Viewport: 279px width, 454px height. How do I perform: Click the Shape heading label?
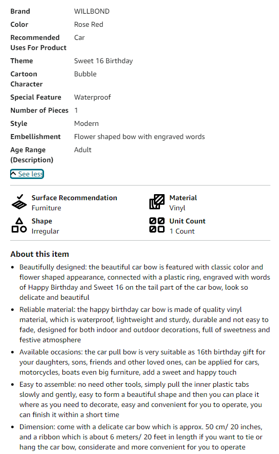42,221
